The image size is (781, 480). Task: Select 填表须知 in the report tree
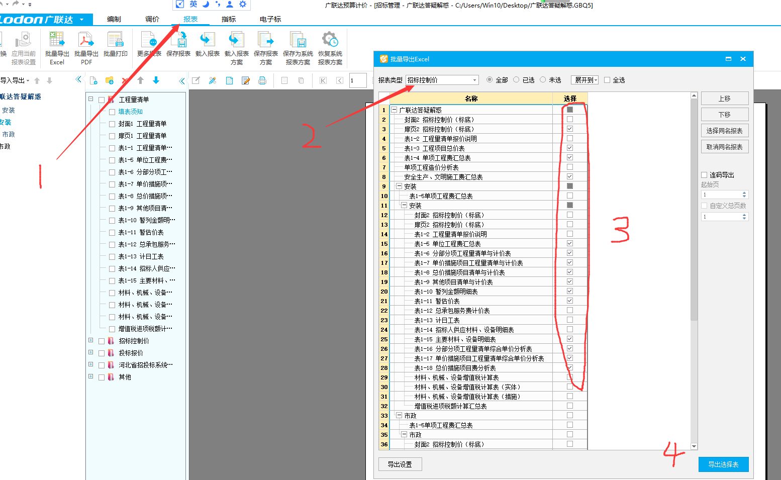point(131,112)
